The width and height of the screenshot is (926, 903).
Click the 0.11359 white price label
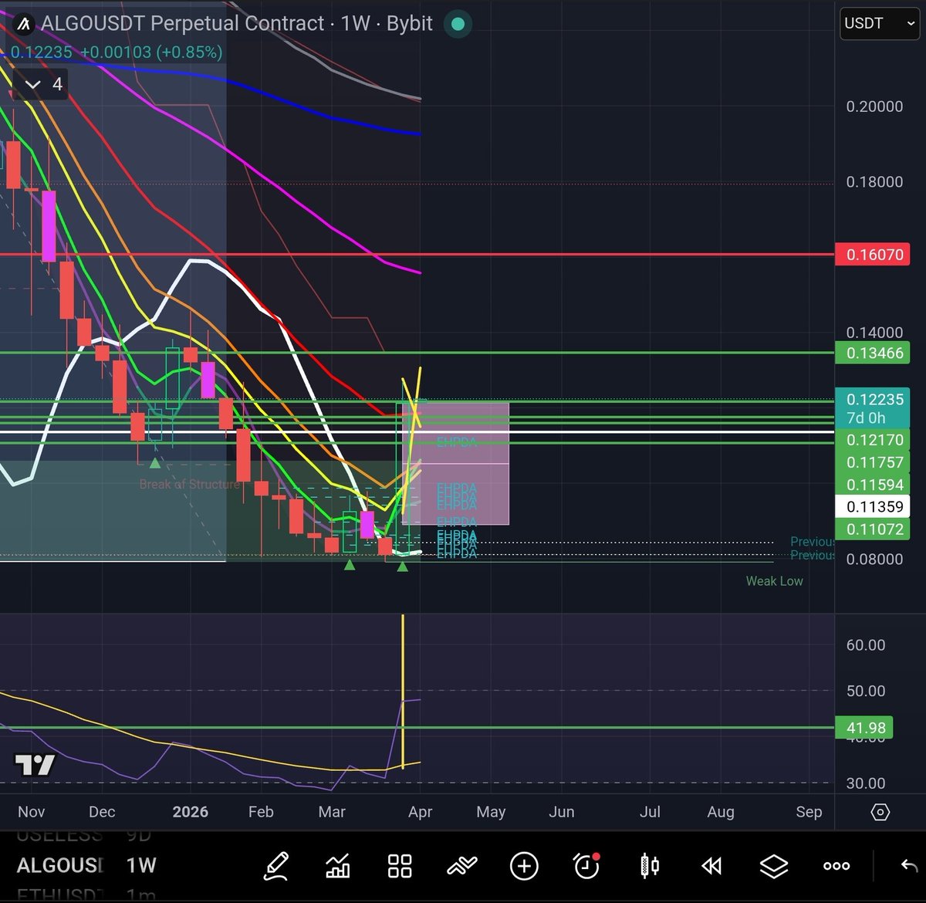pyautogui.click(x=874, y=507)
